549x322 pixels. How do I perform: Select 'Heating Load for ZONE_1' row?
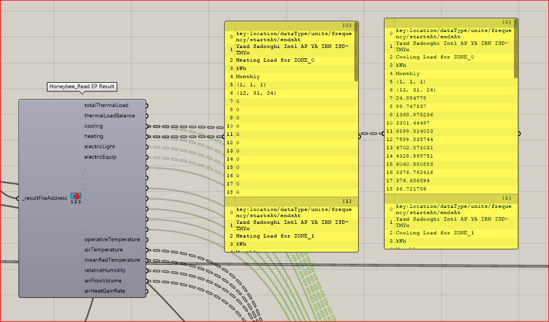click(x=291, y=236)
